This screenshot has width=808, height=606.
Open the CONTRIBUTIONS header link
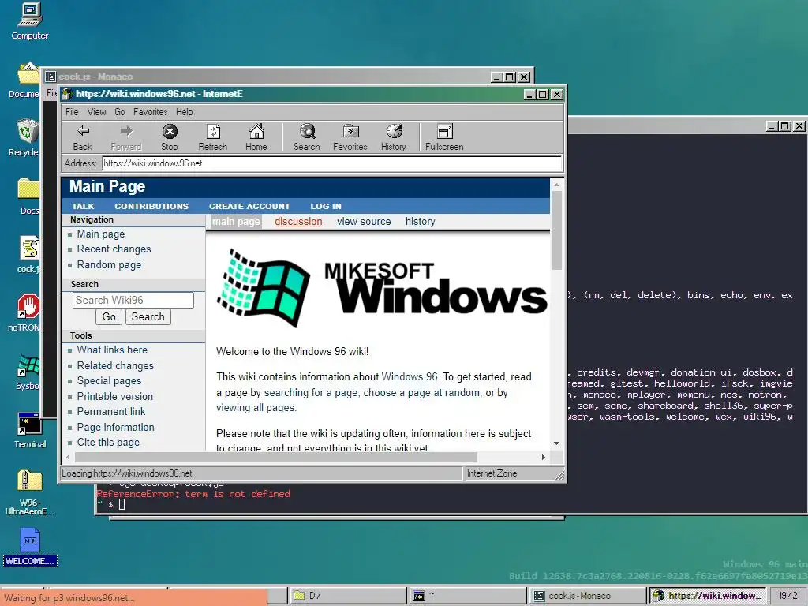(151, 206)
